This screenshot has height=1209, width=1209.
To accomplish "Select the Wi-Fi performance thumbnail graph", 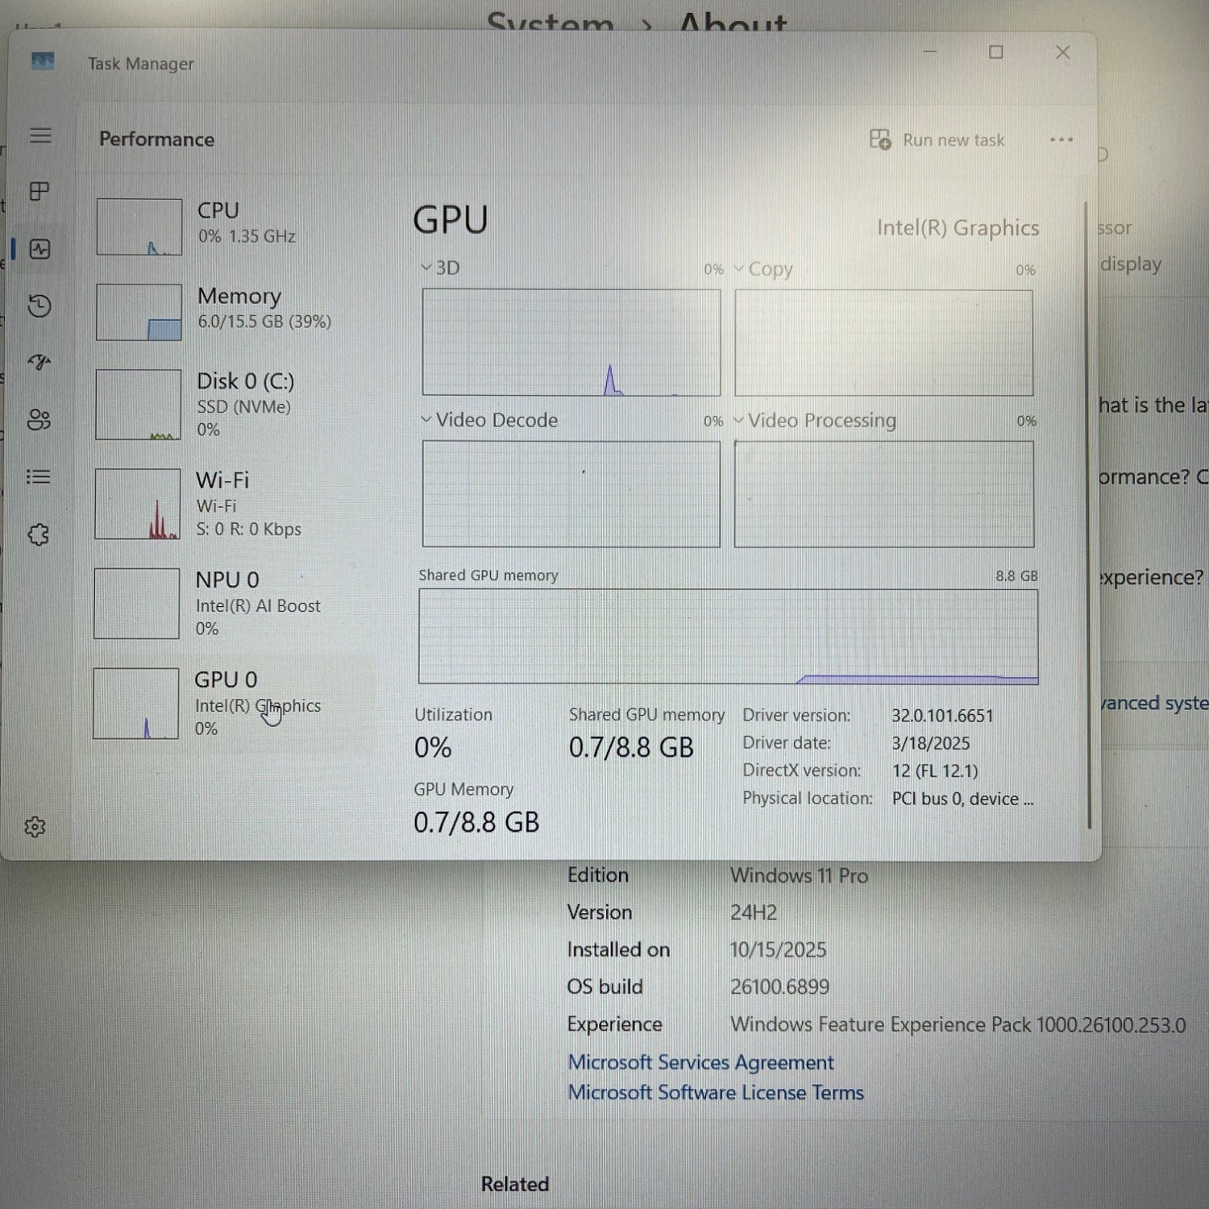I will (137, 503).
